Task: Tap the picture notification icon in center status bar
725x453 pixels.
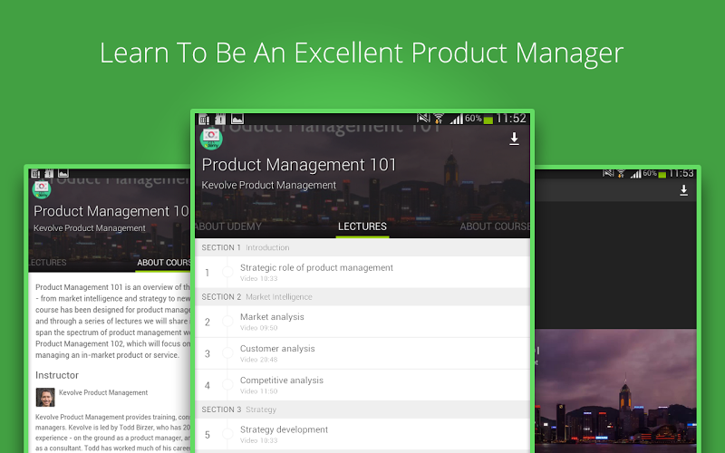Action: pyautogui.click(x=237, y=120)
